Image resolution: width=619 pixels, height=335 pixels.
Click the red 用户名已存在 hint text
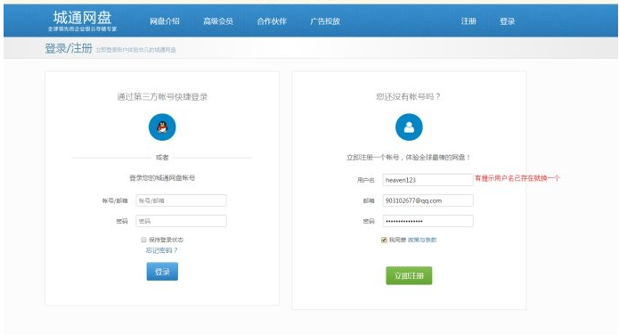click(x=517, y=178)
